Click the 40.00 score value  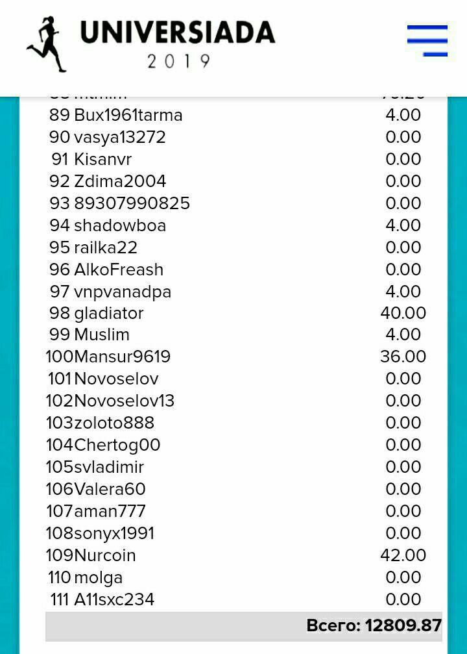click(403, 314)
